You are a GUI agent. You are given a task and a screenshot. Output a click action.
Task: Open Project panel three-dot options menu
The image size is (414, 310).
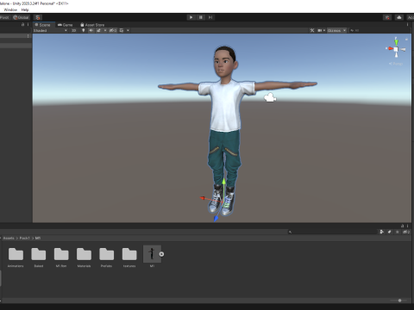(x=407, y=226)
